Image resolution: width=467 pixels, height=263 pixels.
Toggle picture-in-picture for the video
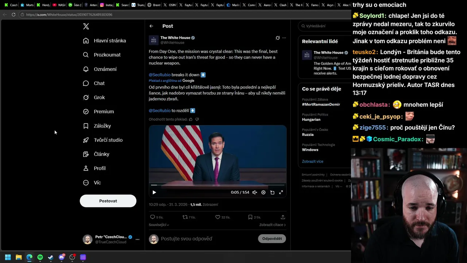(x=272, y=193)
